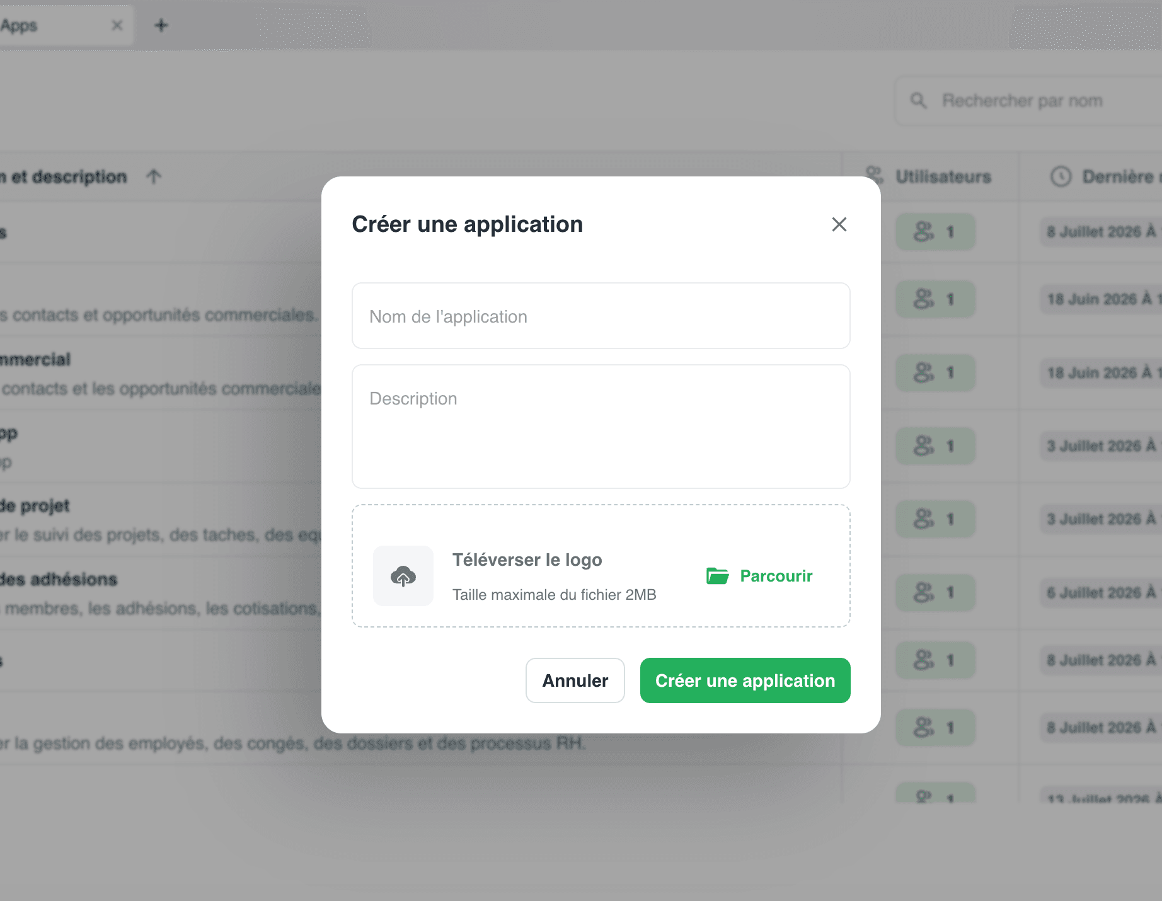Click the Téléverser le logo text
Screen dimensions: 1162x901
[x=527, y=560]
